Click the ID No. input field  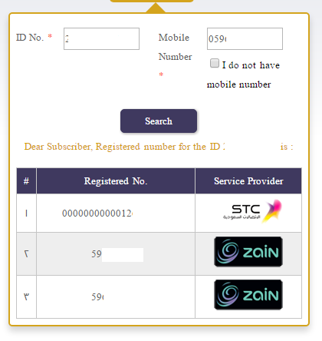pyautogui.click(x=101, y=39)
